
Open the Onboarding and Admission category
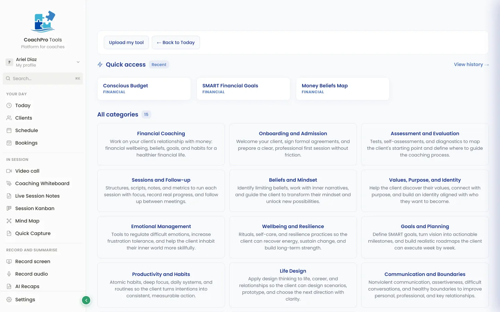tap(293, 144)
